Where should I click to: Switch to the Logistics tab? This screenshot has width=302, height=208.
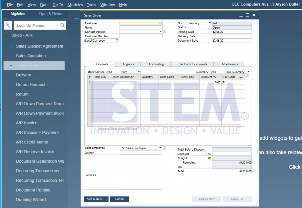coord(128,64)
